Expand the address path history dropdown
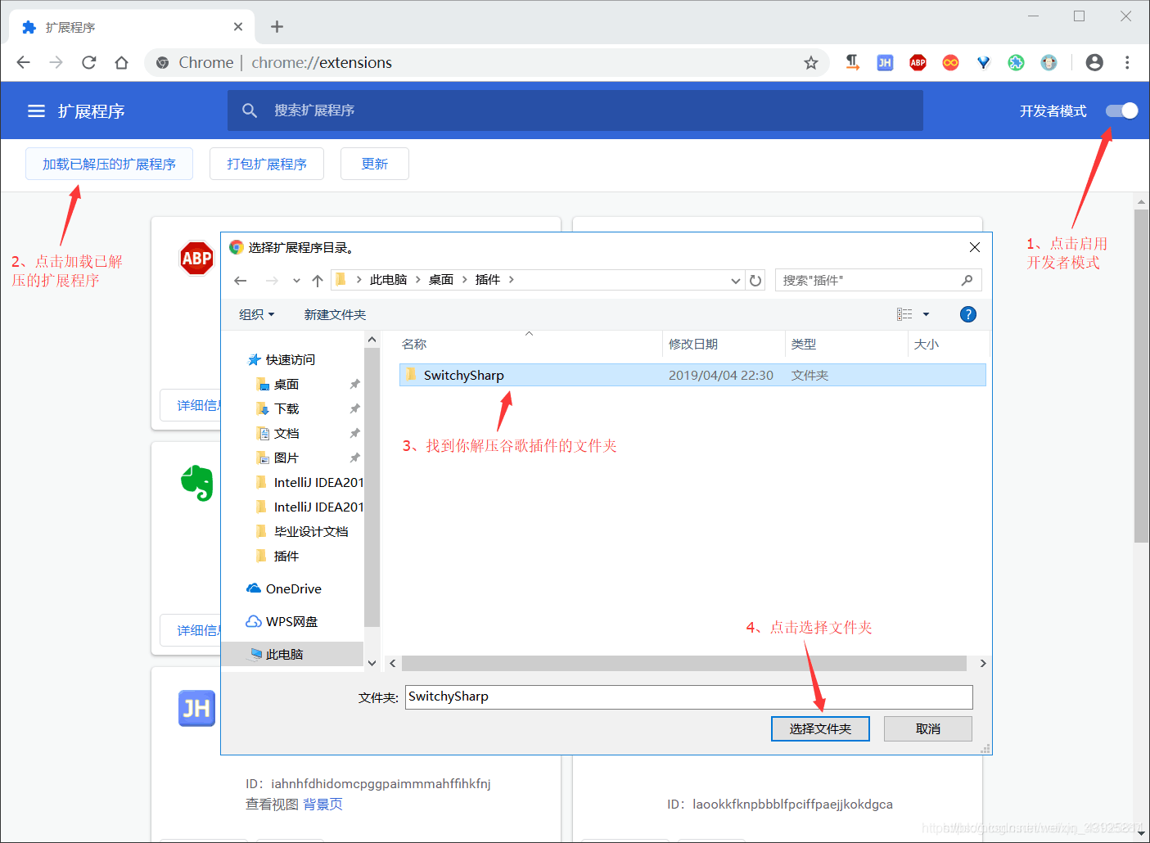This screenshot has height=843, width=1150. [x=735, y=280]
